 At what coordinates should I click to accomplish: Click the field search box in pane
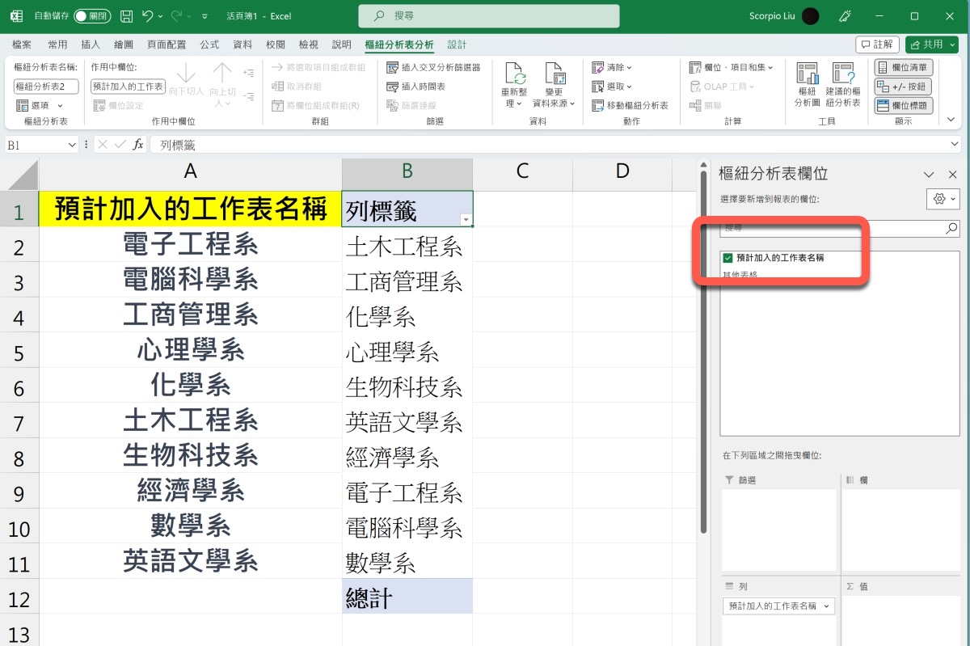click(833, 229)
